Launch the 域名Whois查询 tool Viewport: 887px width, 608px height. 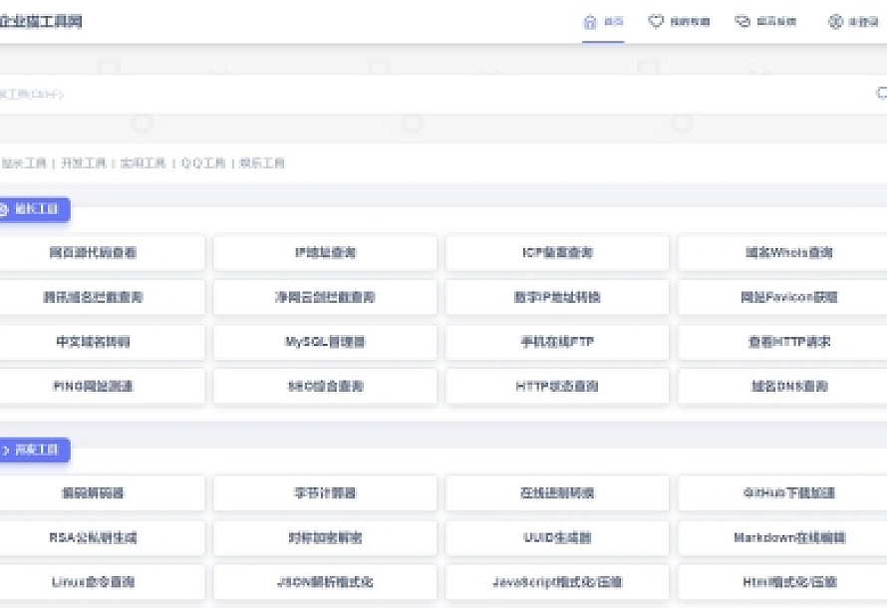pyautogui.click(x=788, y=253)
